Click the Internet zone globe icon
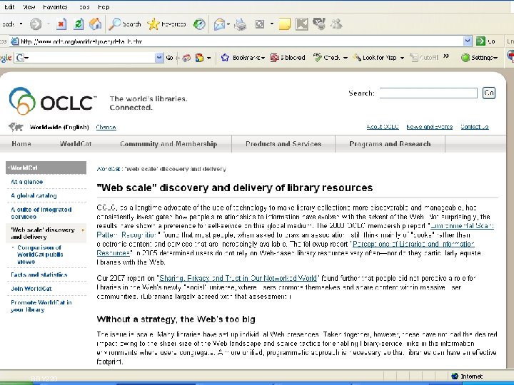514x385 pixels. pos(455,376)
